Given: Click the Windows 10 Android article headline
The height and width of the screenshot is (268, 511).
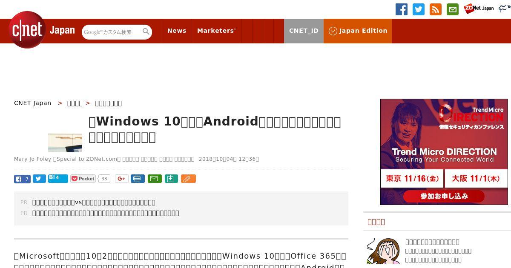Looking at the screenshot, I should [x=215, y=129].
